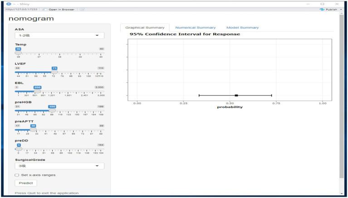Switch to the Numerical Summary tab
This screenshot has width=348, height=198.
click(x=195, y=28)
